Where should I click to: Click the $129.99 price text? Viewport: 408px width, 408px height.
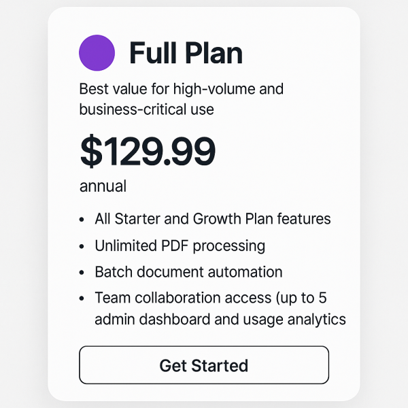tap(148, 151)
